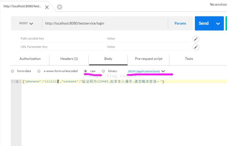Send the request with the Send button
The image size is (227, 146).
click(x=203, y=24)
